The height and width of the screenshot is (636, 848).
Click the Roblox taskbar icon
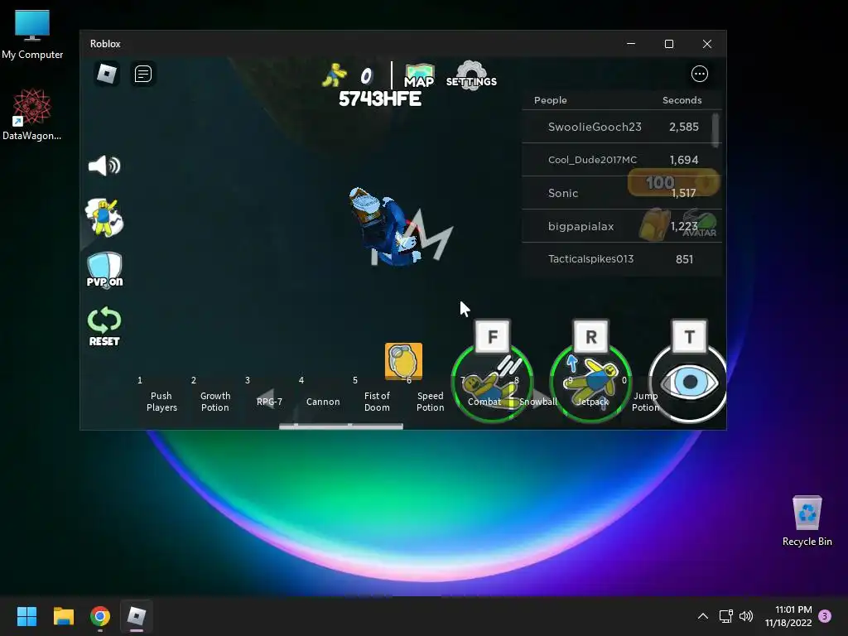coord(137,616)
